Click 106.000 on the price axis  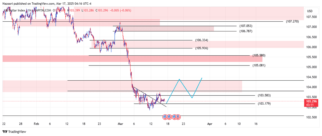(x=312, y=47)
